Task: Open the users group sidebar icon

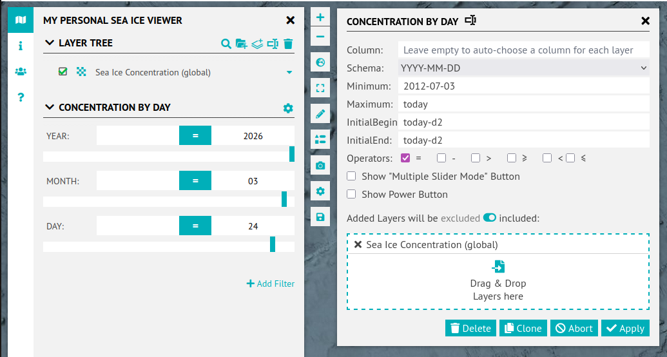Action: 21,72
